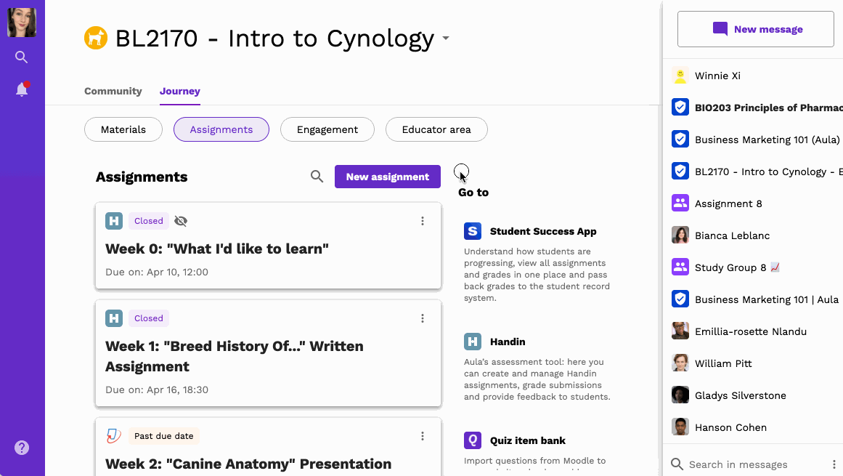This screenshot has width=843, height=476.
Task: Open the notifications bell
Action: 22,89
